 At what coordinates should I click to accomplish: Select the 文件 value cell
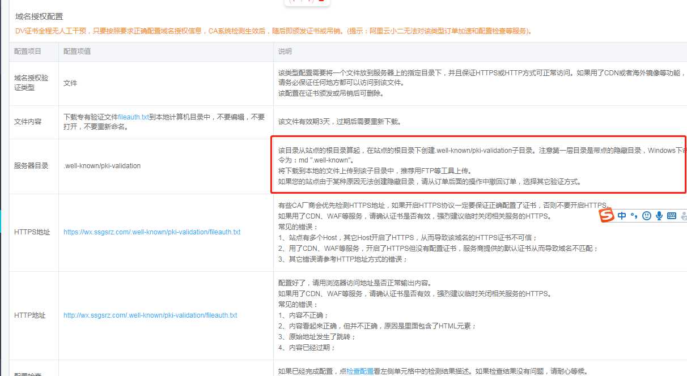70,83
